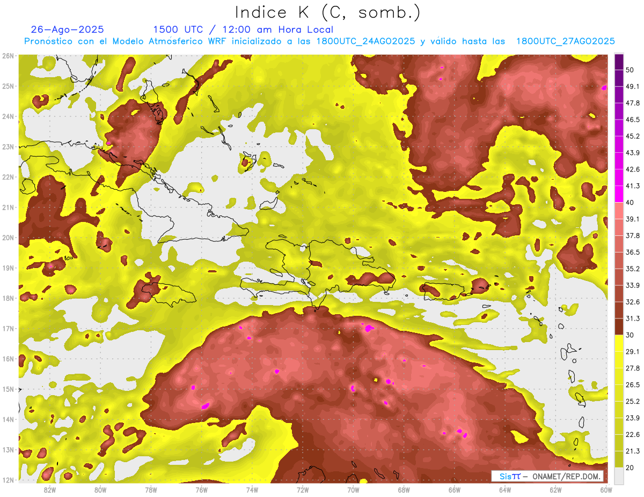Click the "23N" latitude label
The image size is (644, 497).
[8, 147]
